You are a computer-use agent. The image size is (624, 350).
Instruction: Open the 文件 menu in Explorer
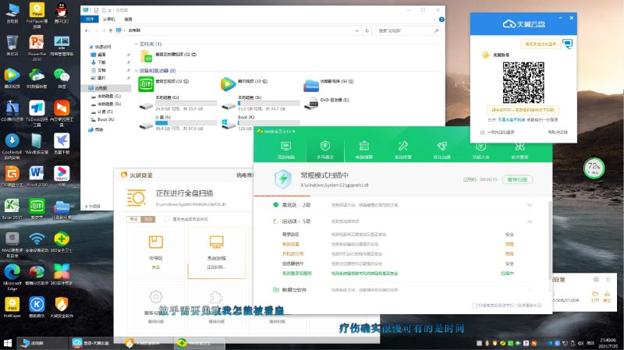point(90,19)
